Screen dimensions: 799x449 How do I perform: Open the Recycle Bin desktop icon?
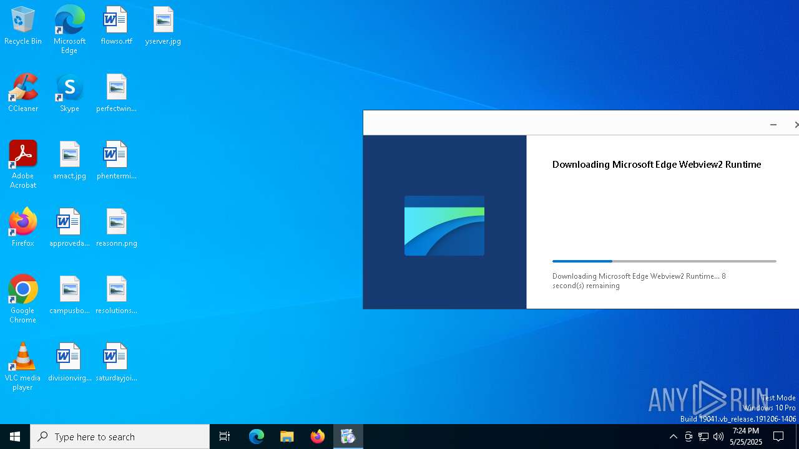[23, 26]
